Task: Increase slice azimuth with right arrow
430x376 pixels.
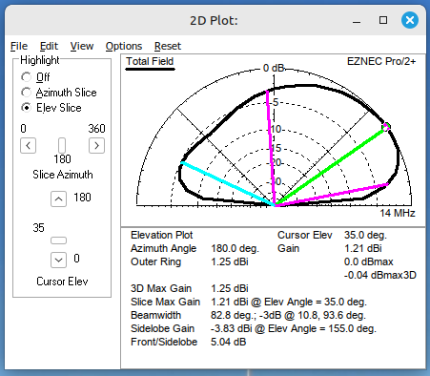Action: click(x=96, y=146)
